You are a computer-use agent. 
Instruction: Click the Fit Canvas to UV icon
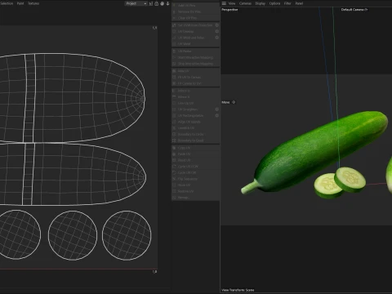(x=174, y=83)
